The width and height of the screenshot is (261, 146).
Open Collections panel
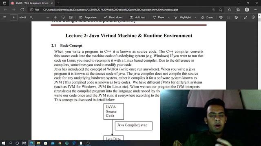(238, 10)
